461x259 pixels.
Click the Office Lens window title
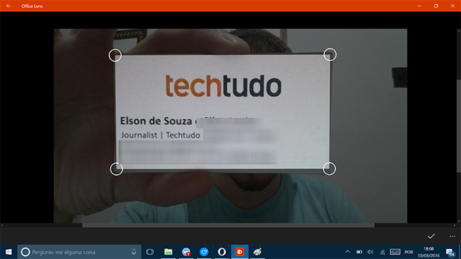(32, 6)
